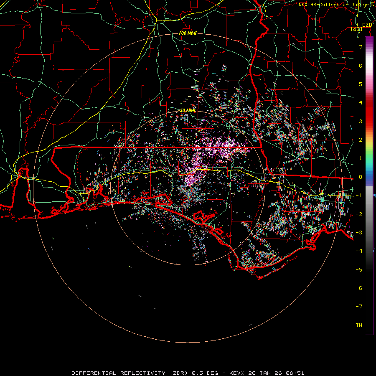Image resolution: width=376 pixels, height=376 pixels.
Task: Select the 1 value on color scale
Action: (x=361, y=158)
